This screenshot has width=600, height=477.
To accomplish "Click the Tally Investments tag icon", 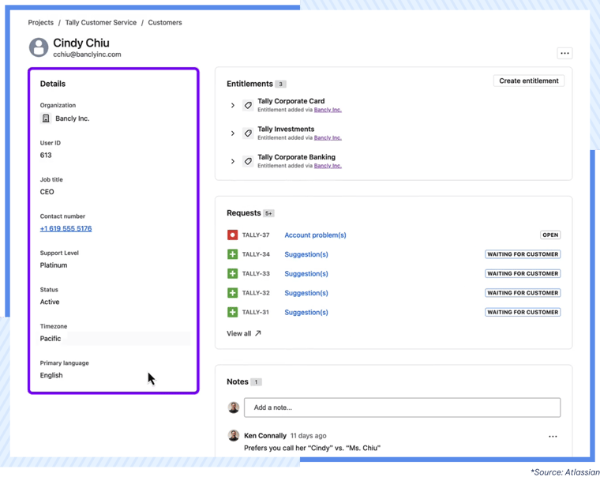I will click(x=248, y=133).
